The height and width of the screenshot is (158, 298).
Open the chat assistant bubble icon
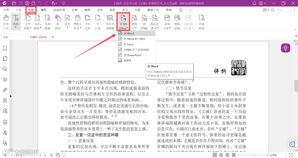[292, 145]
